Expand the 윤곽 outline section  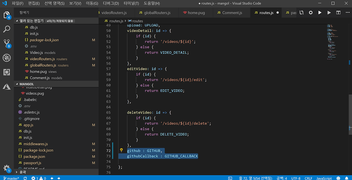click(x=56, y=172)
